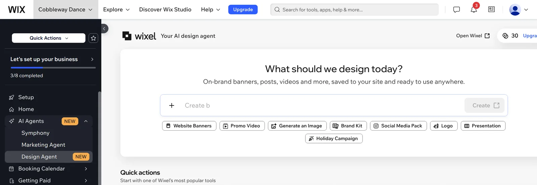The width and height of the screenshot is (537, 185).
Task: Choose the Holiday Campaign suggestion
Action: tap(334, 138)
